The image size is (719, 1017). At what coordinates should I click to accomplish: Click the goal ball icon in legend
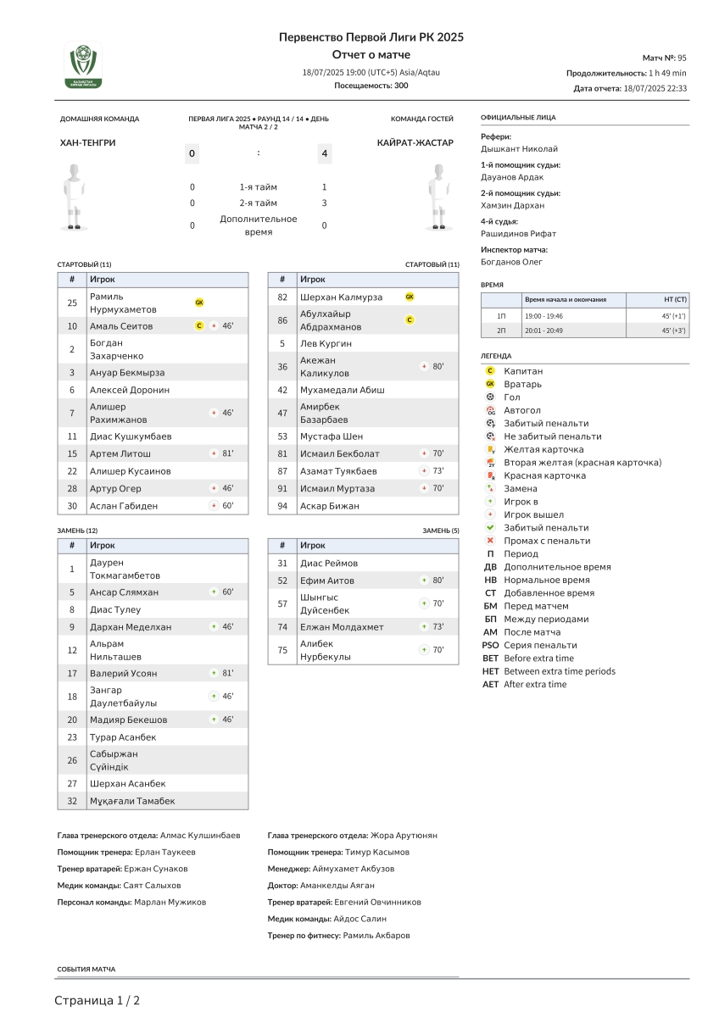click(490, 397)
